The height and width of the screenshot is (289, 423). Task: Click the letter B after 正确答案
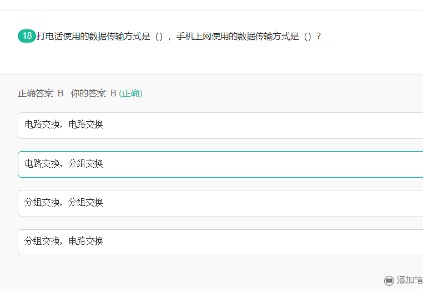[61, 94]
